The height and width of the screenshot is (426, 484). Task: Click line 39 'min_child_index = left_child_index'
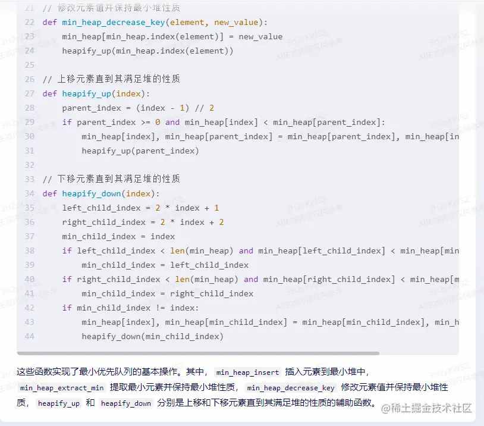(165, 265)
